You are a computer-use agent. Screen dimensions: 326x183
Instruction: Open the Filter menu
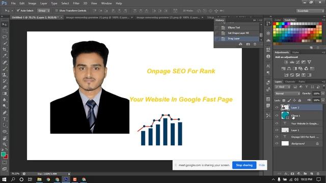tap(76, 4)
